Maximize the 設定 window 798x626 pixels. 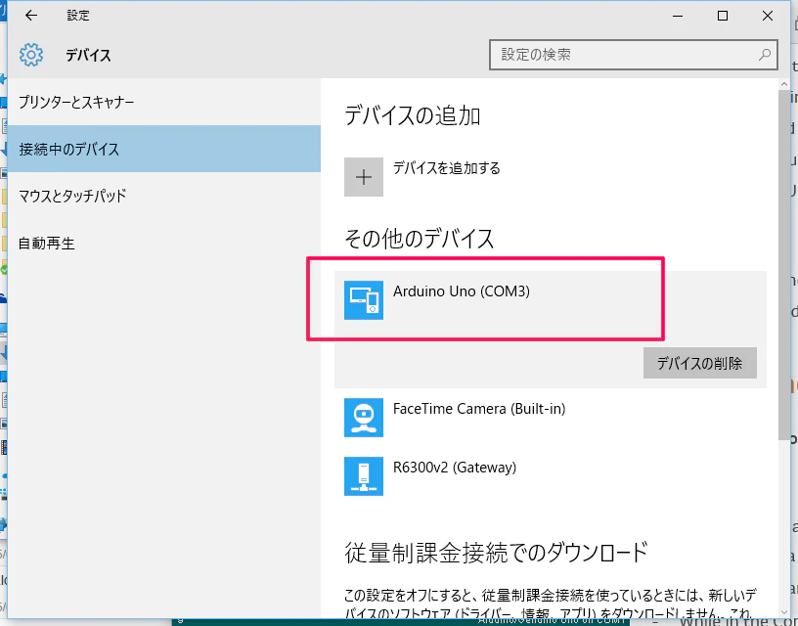point(722,16)
